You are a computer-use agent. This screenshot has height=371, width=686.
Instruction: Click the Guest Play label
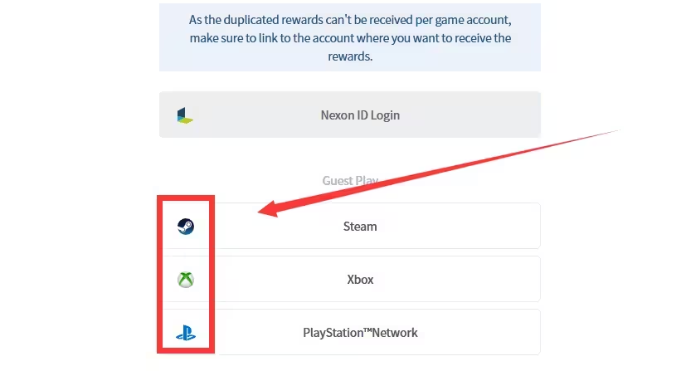pyautogui.click(x=350, y=181)
